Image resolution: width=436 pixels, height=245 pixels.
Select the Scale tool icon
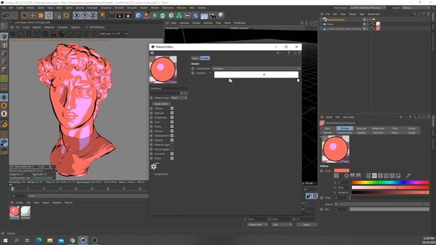(x=41, y=16)
